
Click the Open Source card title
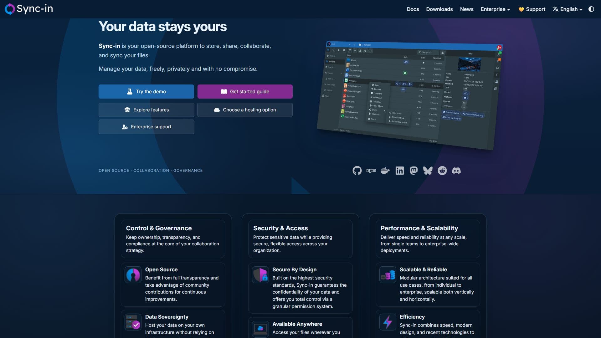coord(161,269)
